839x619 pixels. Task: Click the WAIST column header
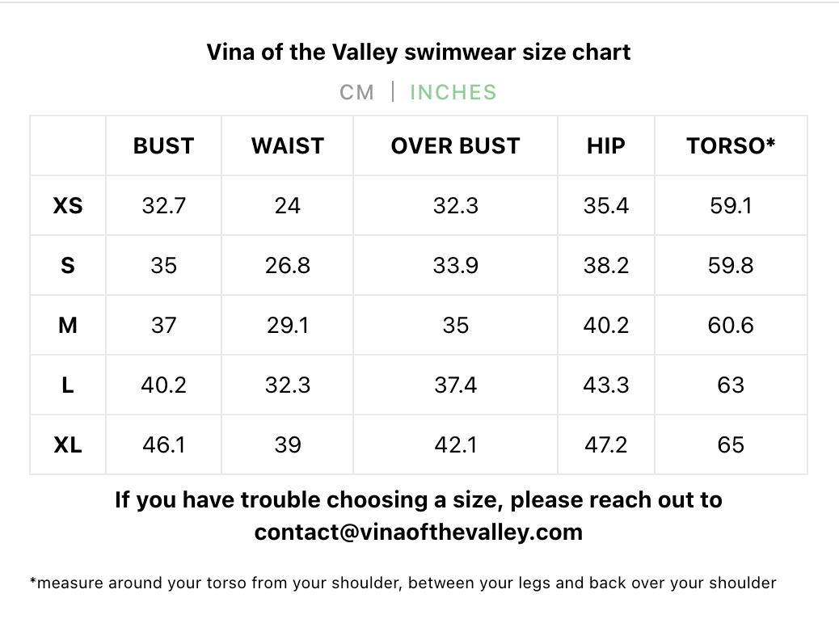point(288,145)
